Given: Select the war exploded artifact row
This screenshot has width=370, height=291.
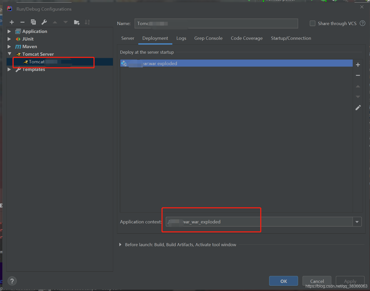Looking at the screenshot, I should [236, 63].
